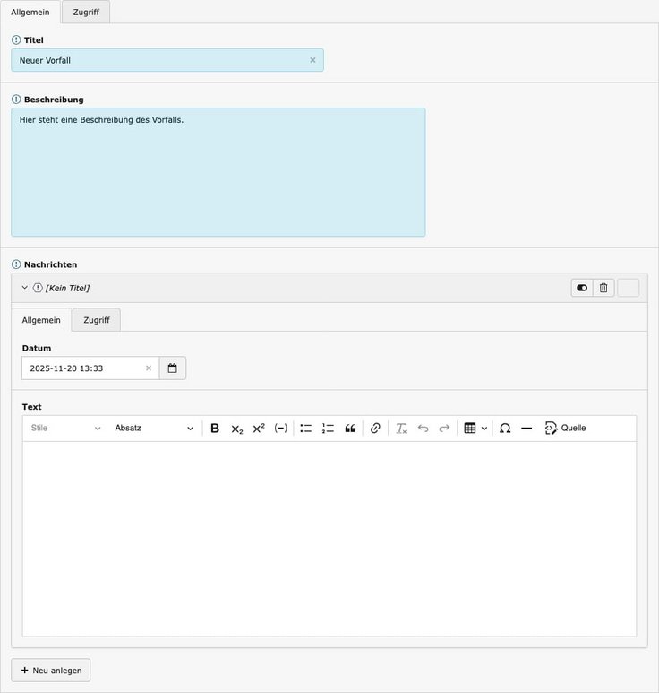Toggle visibility of the Nachrichten record
The width and height of the screenshot is (659, 693).
point(582,288)
